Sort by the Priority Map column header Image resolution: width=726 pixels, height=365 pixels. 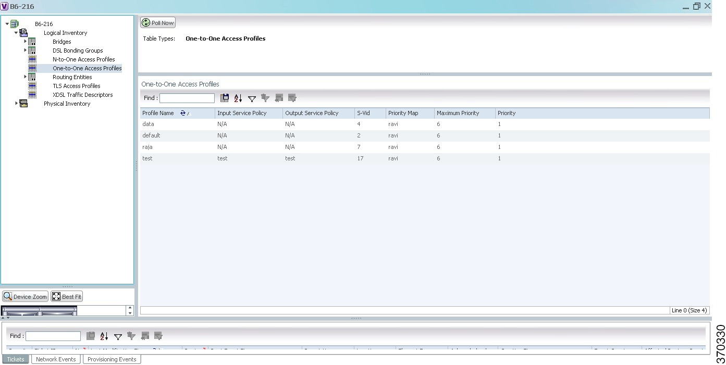click(x=410, y=113)
